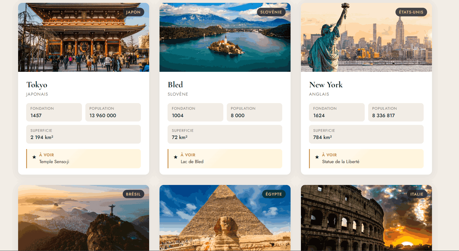Open the pyramid and Sphinx photo

pyautogui.click(x=225, y=218)
